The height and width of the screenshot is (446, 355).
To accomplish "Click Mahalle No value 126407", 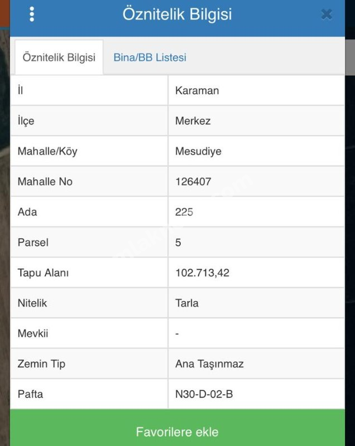I will 193,182.
